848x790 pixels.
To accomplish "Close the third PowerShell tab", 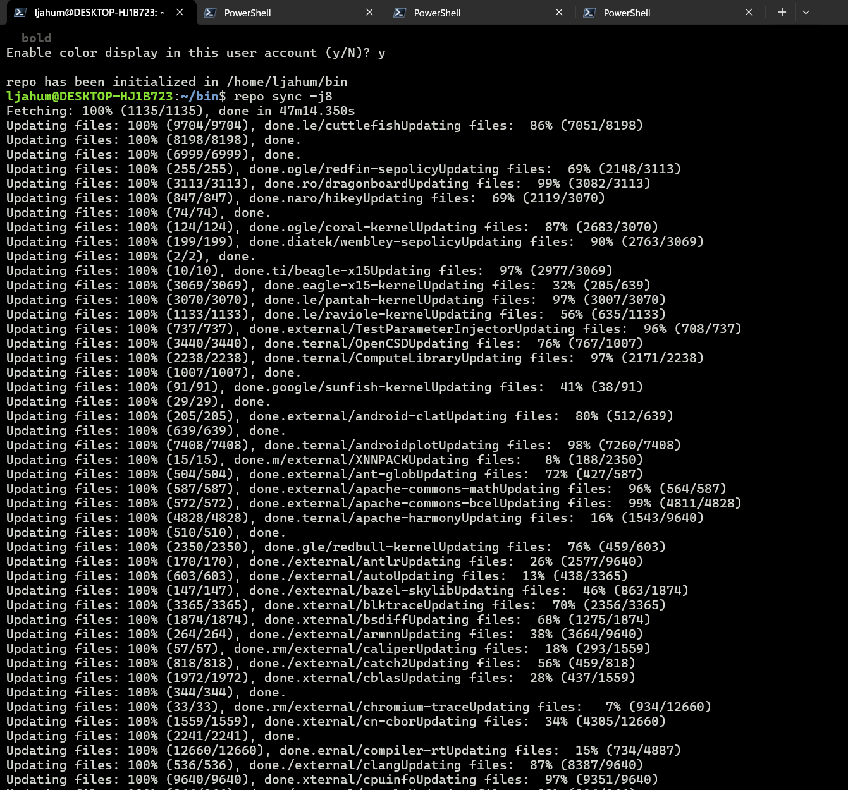I will [x=559, y=12].
